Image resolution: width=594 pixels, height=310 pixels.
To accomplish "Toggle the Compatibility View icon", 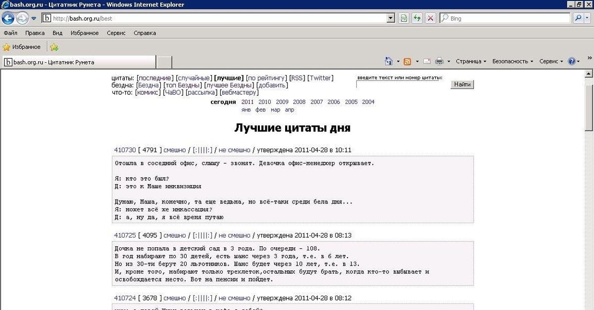I will 404,18.
